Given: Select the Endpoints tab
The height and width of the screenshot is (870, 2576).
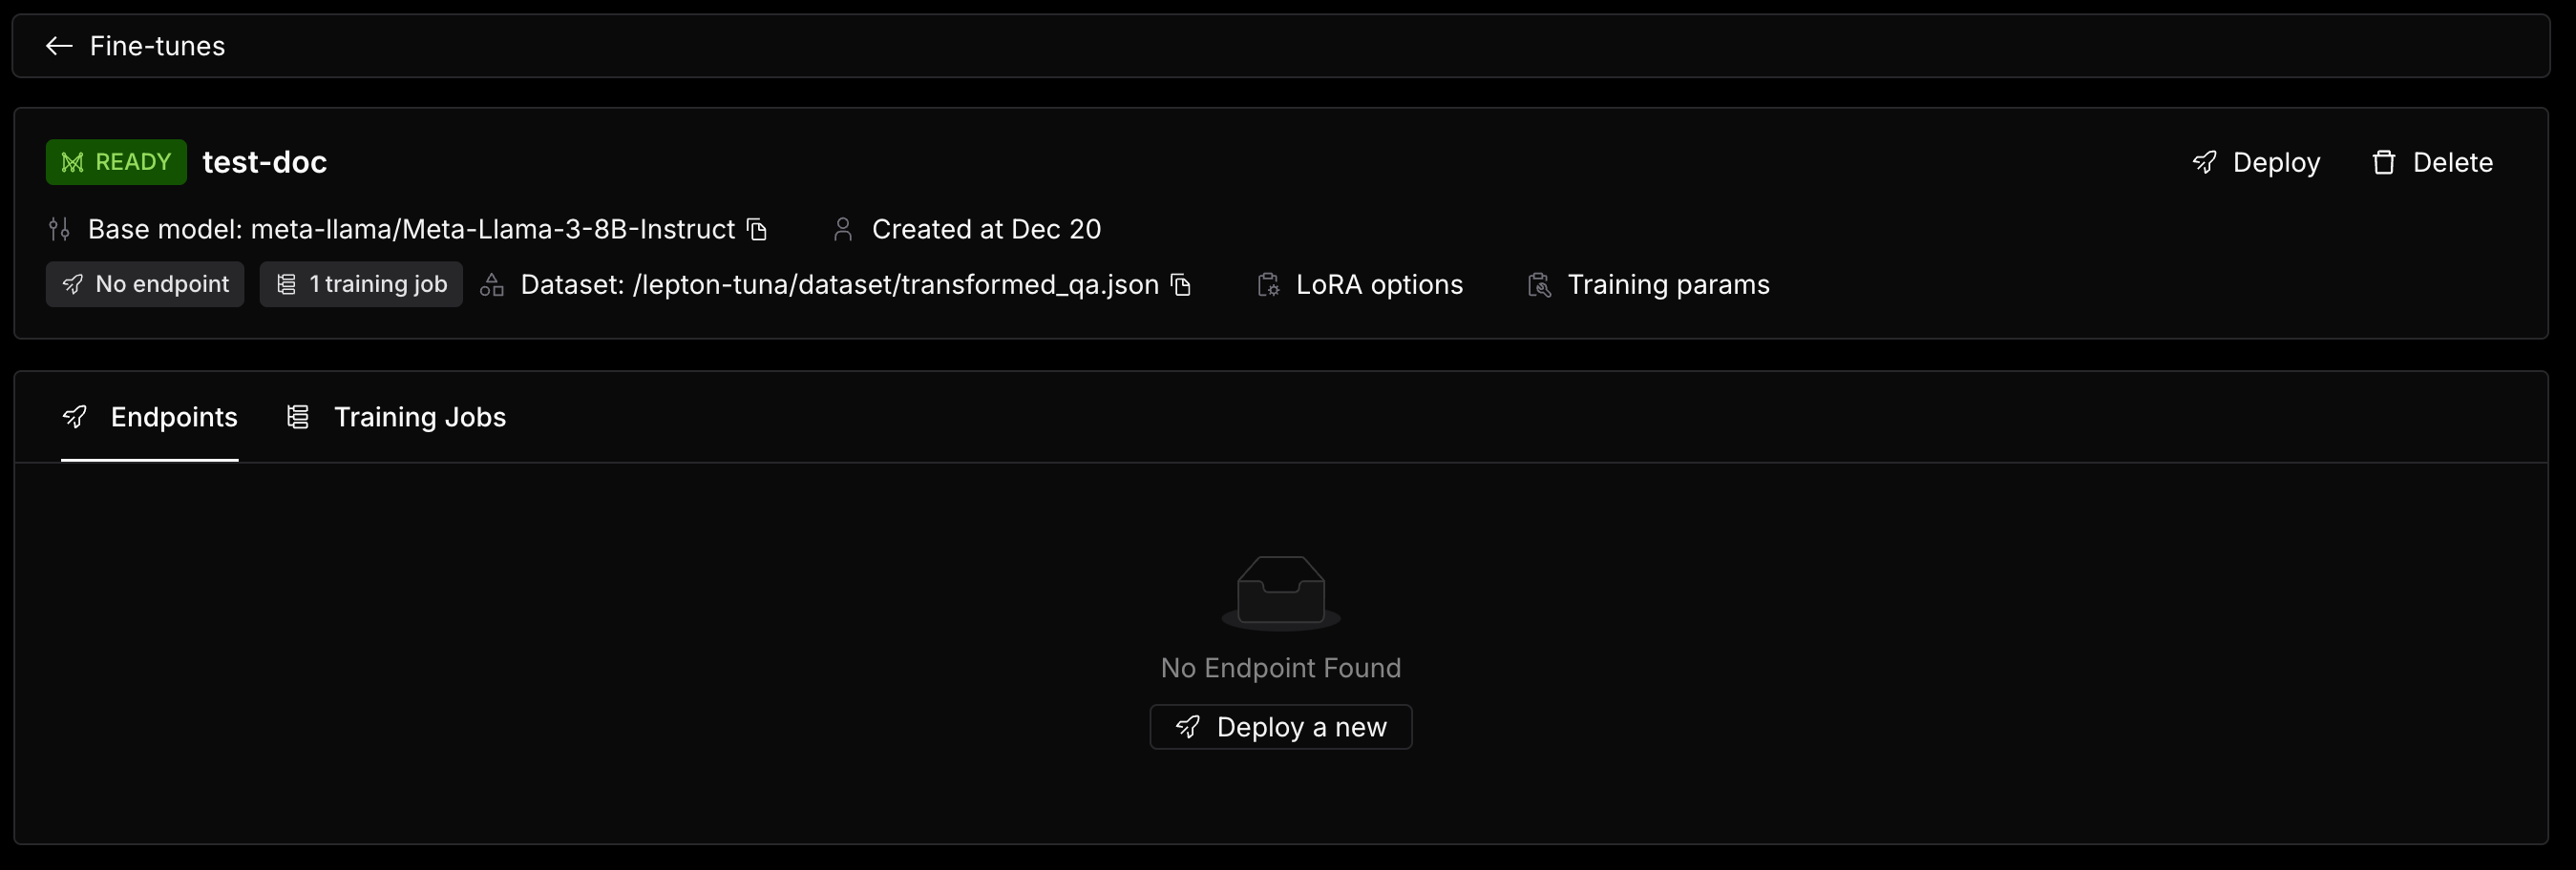Looking at the screenshot, I should click(x=150, y=417).
